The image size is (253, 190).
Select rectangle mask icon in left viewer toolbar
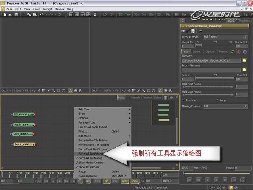59,91
